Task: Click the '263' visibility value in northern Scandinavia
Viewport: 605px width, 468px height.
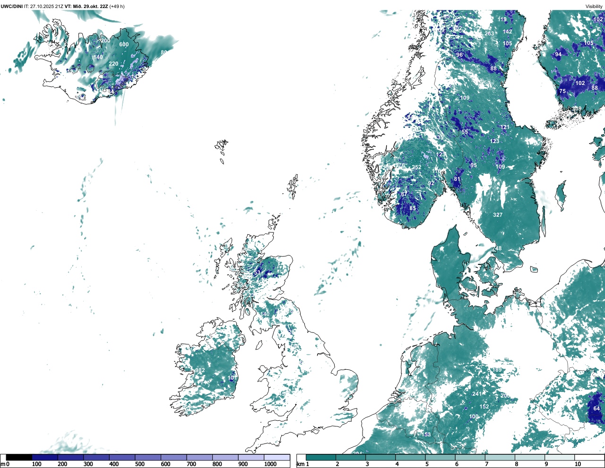Action: 489,34
